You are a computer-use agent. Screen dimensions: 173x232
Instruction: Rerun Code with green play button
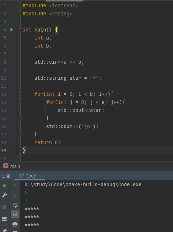[x=5, y=186]
